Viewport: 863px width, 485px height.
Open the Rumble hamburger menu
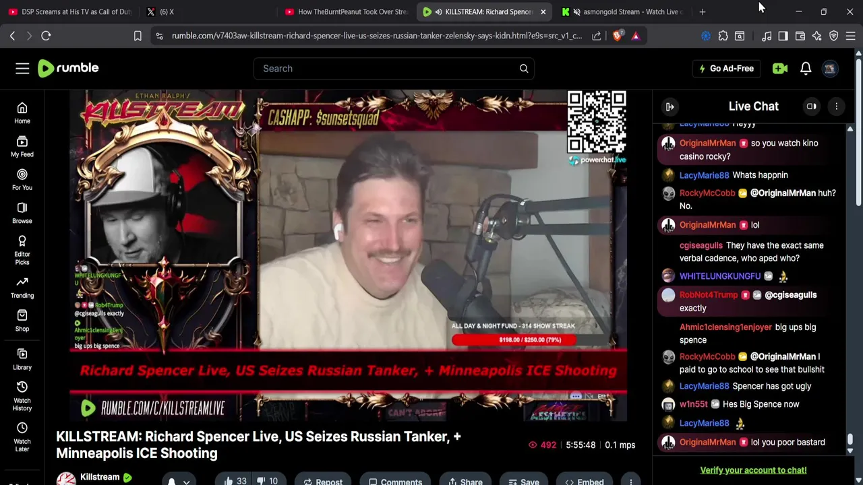click(22, 68)
